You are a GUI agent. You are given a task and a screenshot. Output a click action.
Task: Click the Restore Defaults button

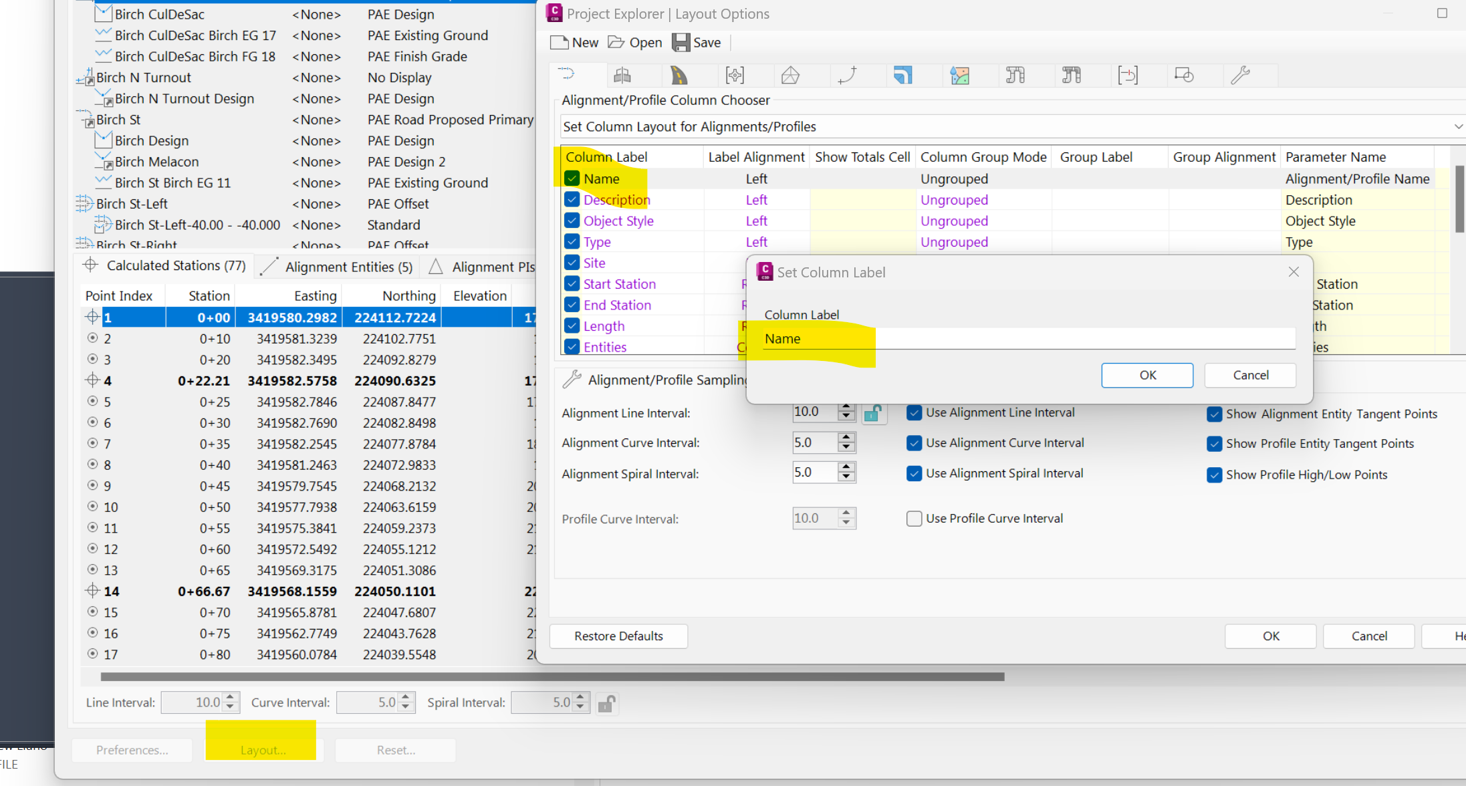618,636
